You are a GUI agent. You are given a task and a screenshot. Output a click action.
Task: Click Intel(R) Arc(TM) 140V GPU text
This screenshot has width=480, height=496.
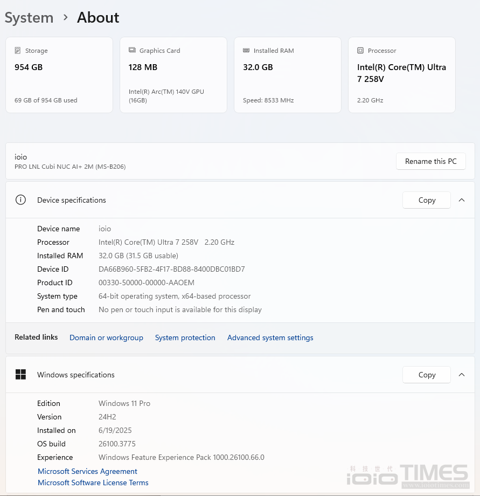pos(166,96)
